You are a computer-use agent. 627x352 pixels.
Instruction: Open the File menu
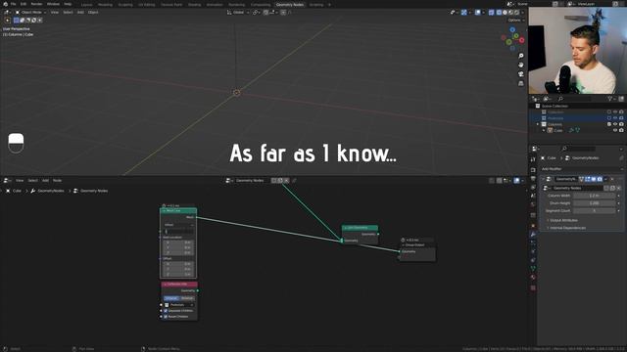point(13,4)
